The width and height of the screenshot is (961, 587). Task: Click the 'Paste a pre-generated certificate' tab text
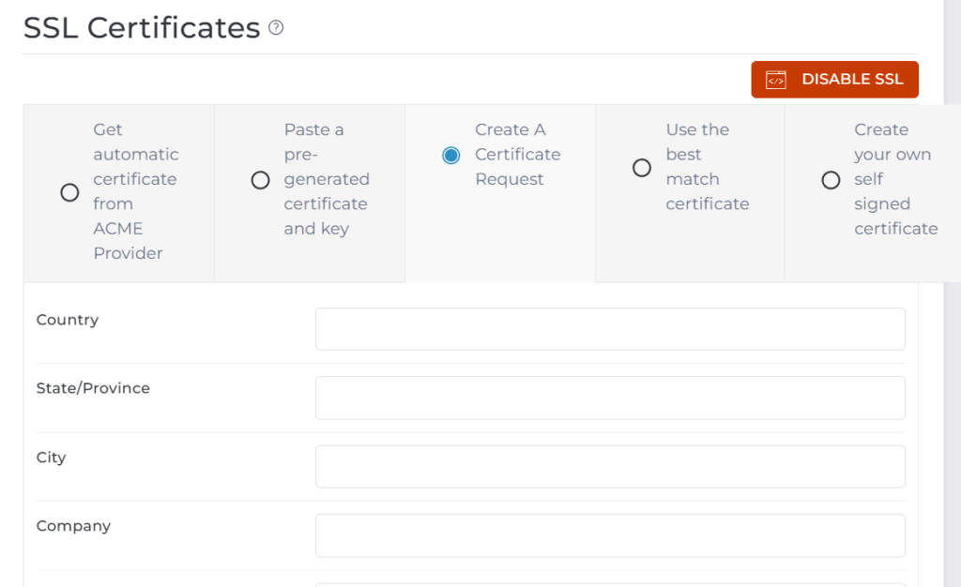[326, 179]
